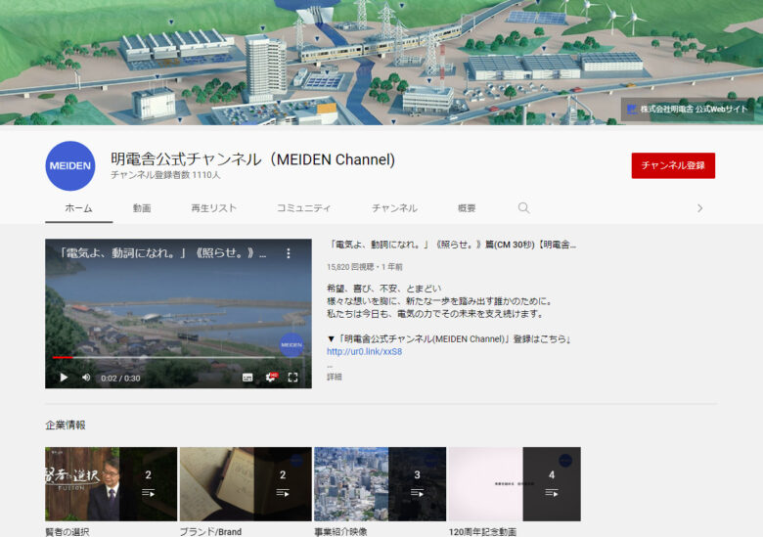Viewport: 763px width, 537px height.
Task: Open the video's three-dot options menu
Action: point(289,253)
